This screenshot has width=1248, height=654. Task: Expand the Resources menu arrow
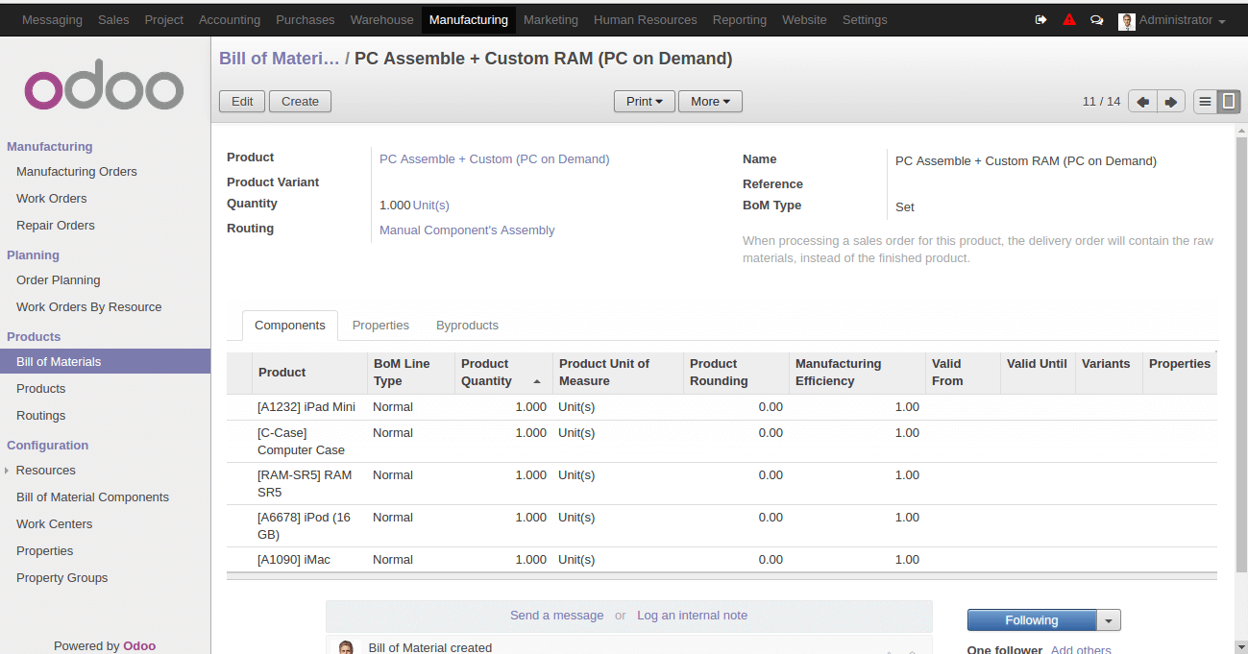coord(7,471)
